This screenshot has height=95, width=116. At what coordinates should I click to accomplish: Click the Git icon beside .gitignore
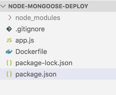(9, 29)
